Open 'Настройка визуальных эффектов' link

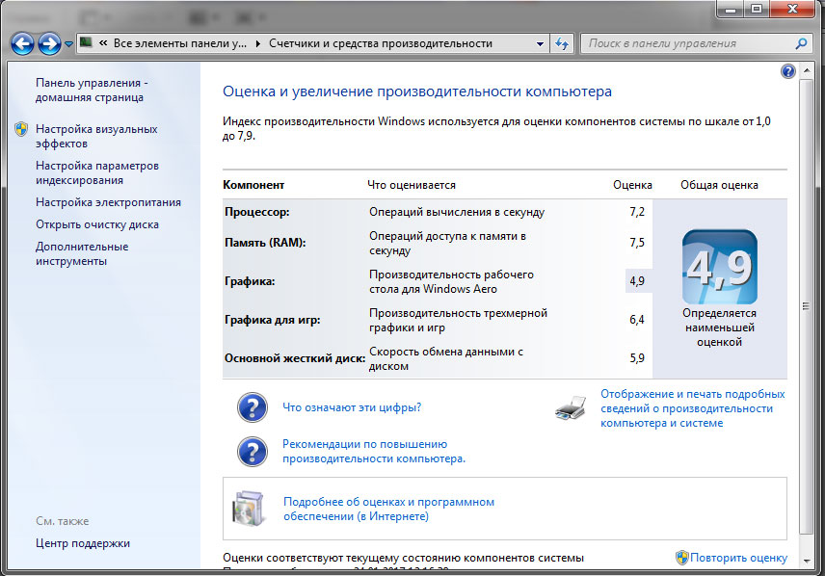(95, 136)
